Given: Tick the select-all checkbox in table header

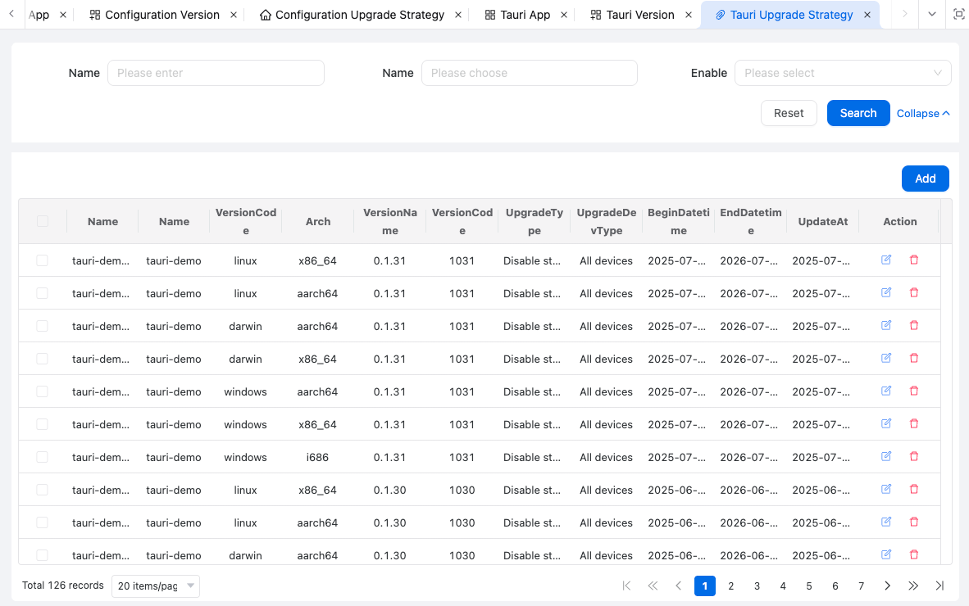Looking at the screenshot, I should tap(43, 221).
